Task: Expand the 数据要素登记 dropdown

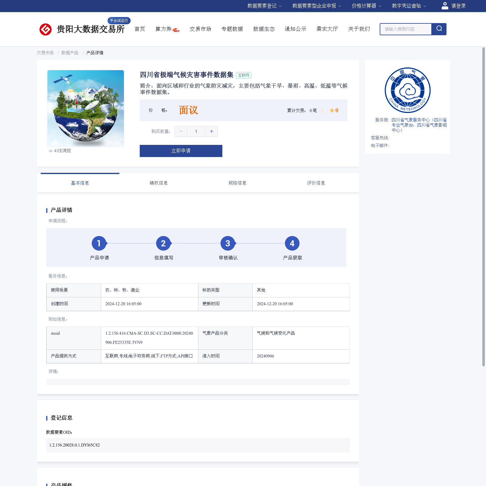Action: (265, 6)
